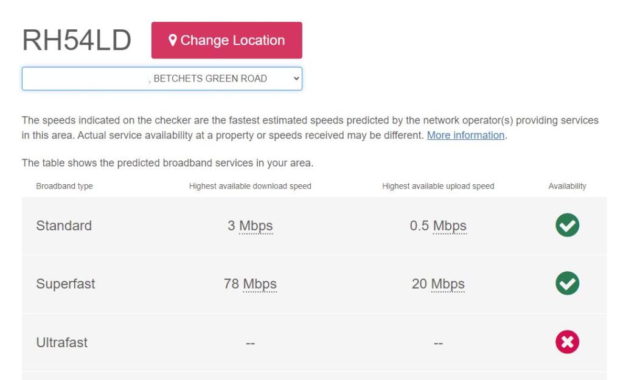Click the Mbps abbreviation for Standard download speed
The width and height of the screenshot is (623, 380).
[256, 226]
